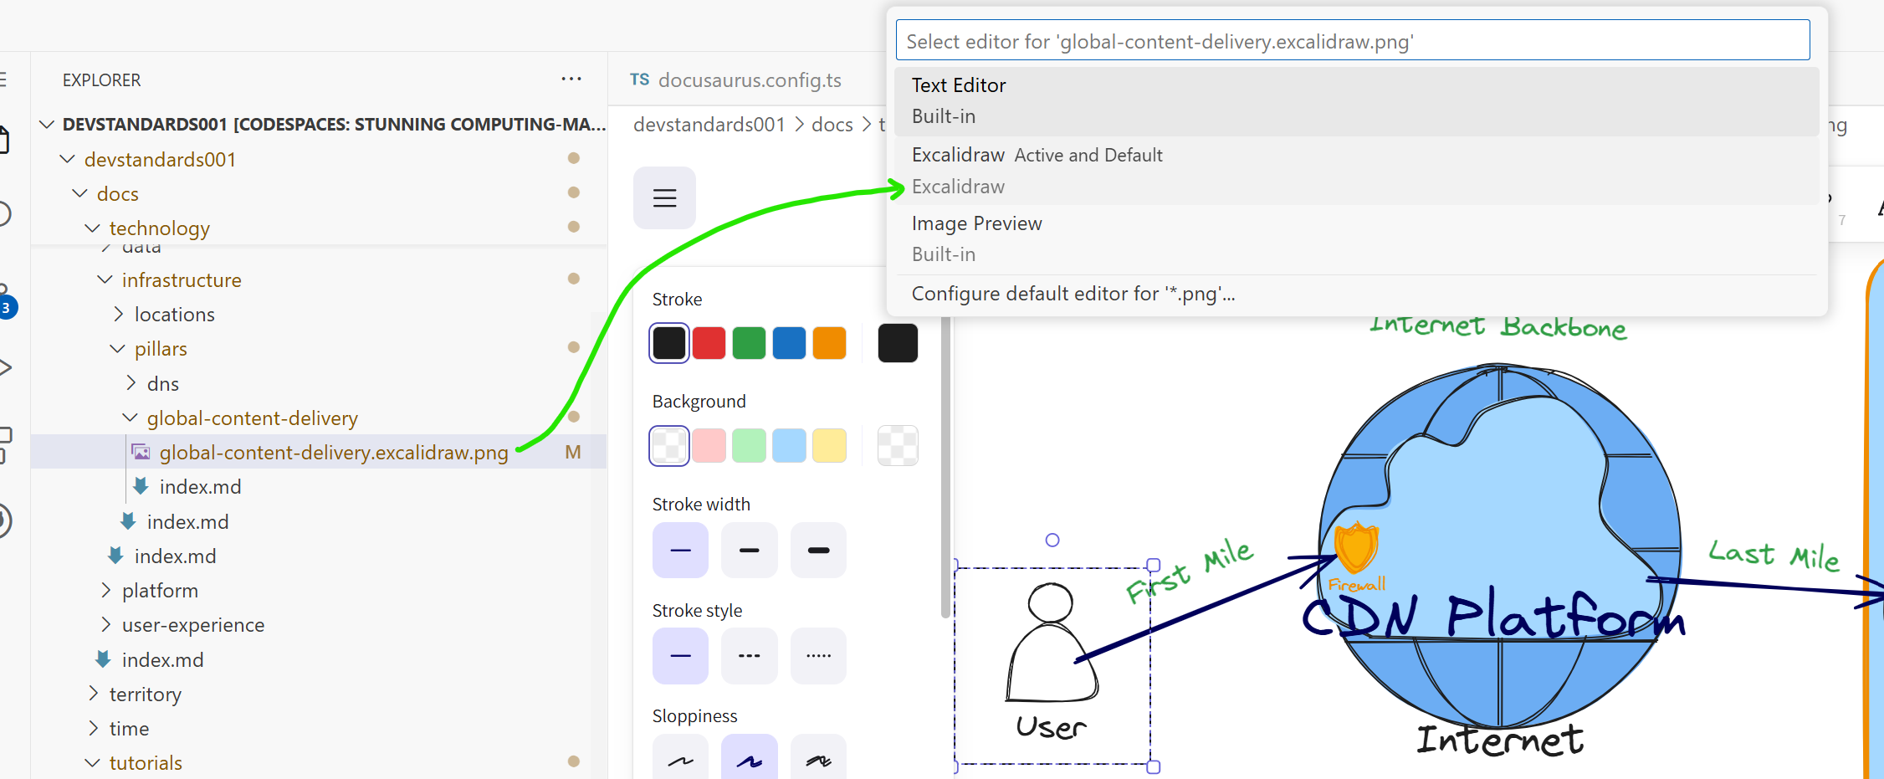The image size is (1884, 779).
Task: Open Explorer more actions menu
Action: pos(571,79)
